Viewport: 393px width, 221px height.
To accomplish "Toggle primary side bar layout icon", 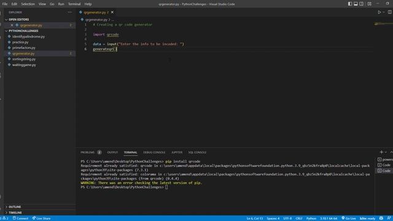I will click(x=350, y=4).
